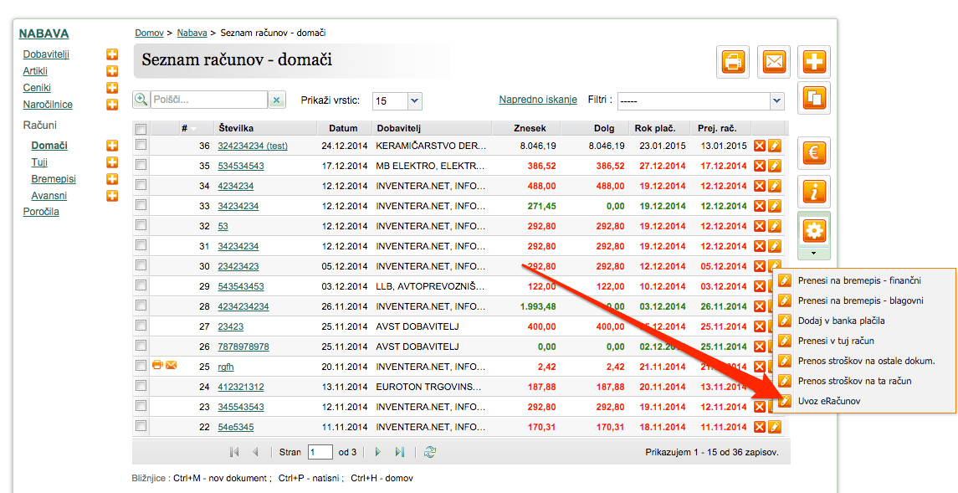Screen dimensions: 958x493
Task: Select Prenesi v tuj račun menu entry
Action: [836, 341]
